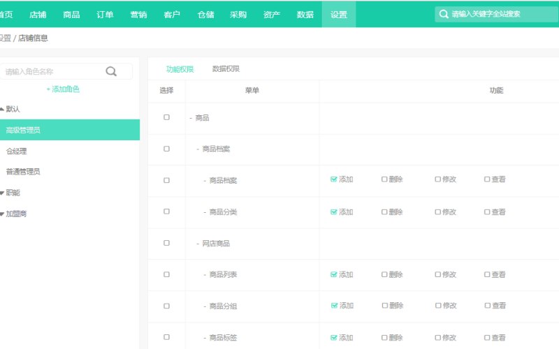The image size is (559, 349).
Task: Tick the select checkbox for top-level 商品 row
Action: point(166,117)
